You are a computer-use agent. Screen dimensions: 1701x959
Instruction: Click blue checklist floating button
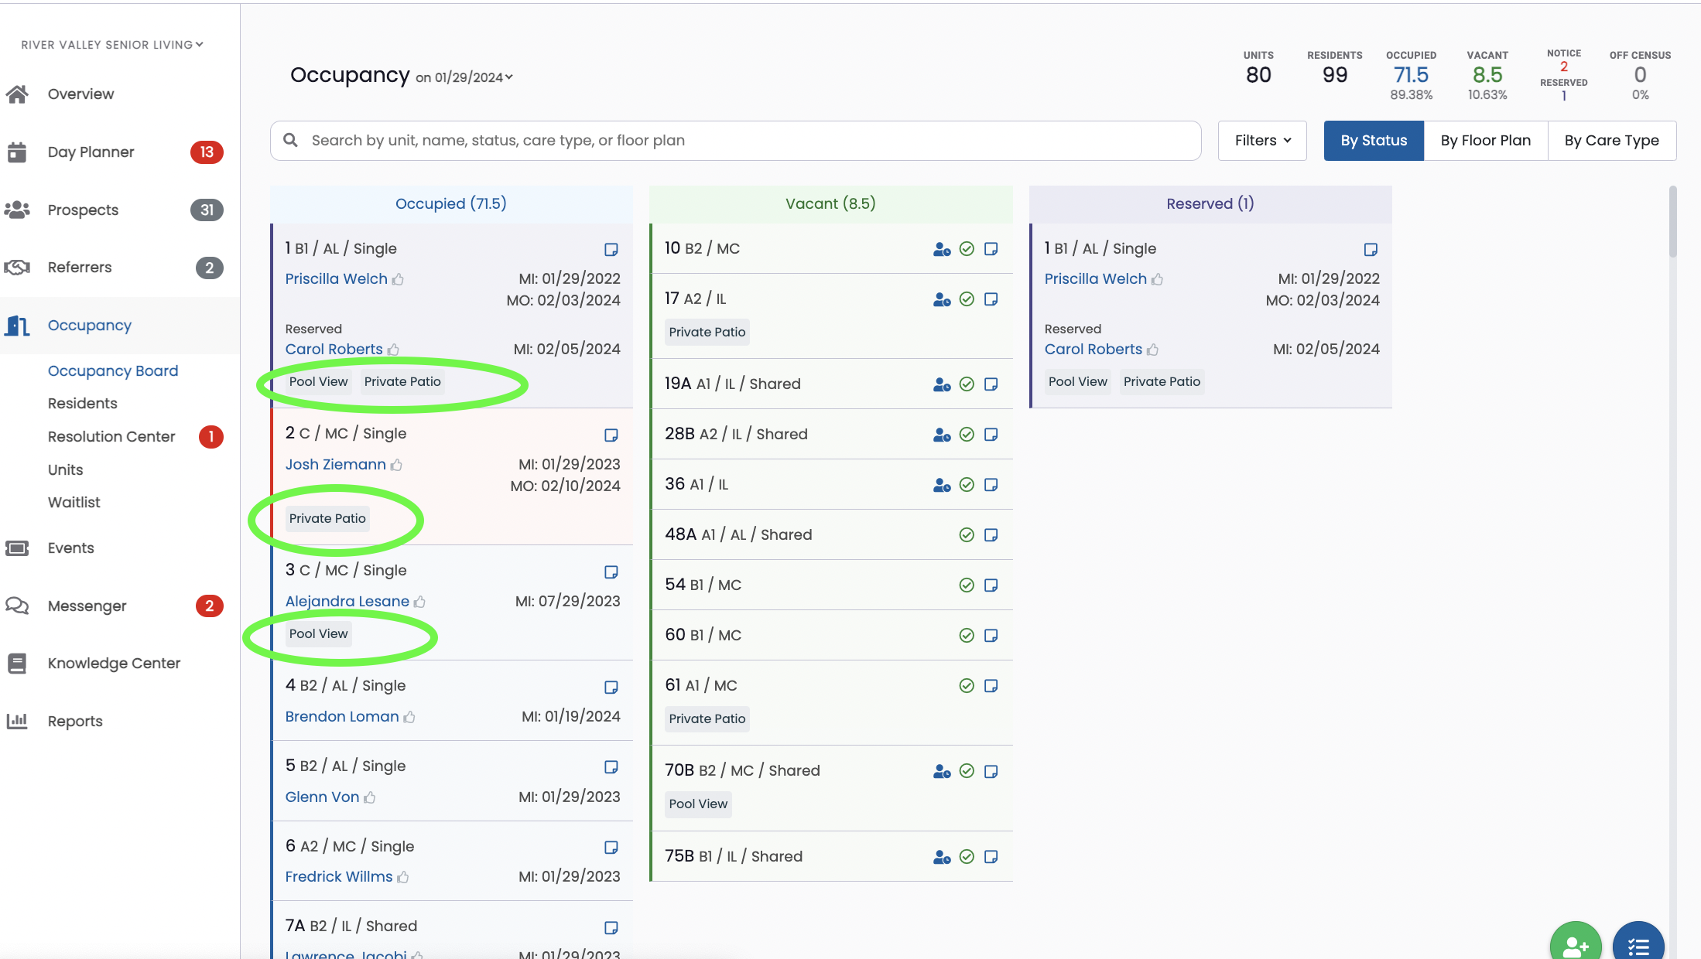(1638, 944)
